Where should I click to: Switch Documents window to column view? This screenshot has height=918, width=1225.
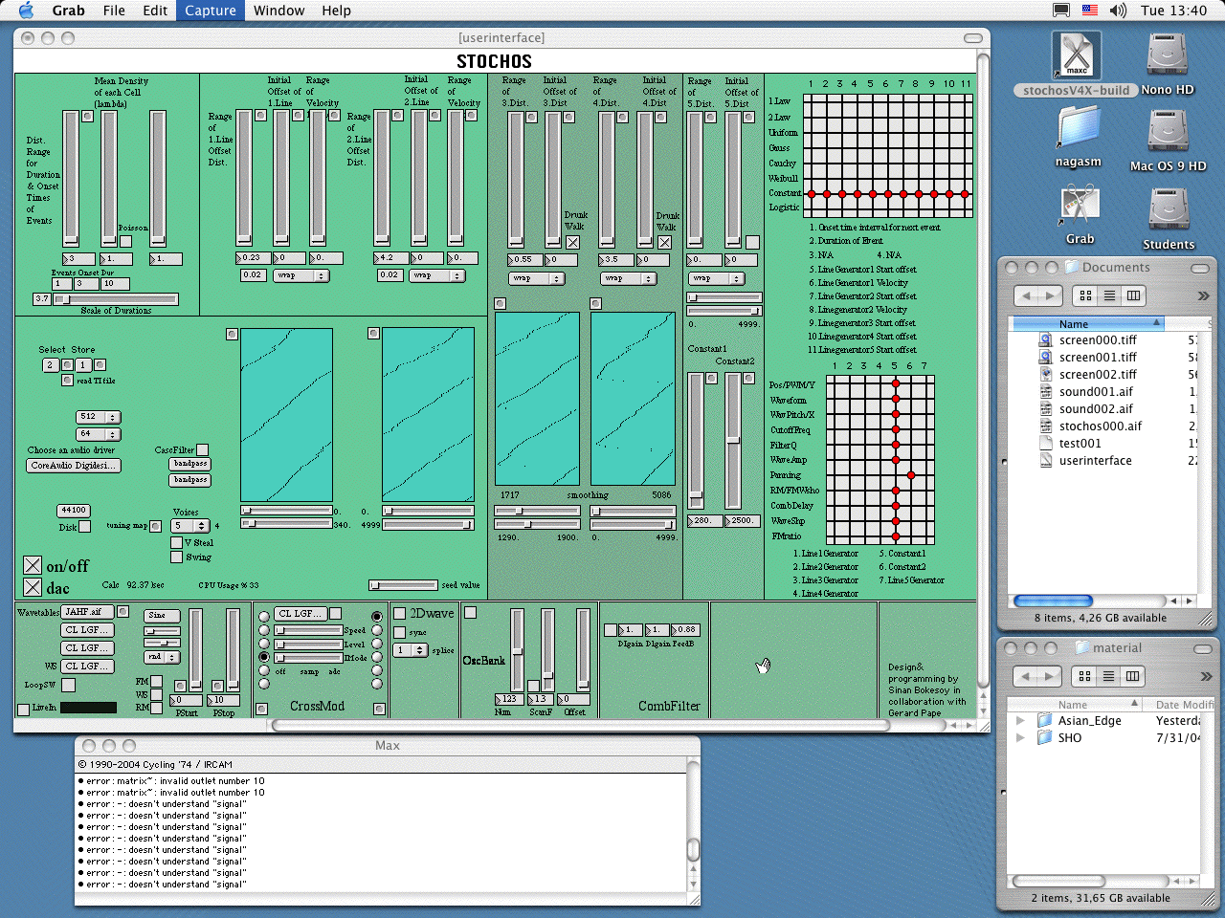pos(1133,296)
